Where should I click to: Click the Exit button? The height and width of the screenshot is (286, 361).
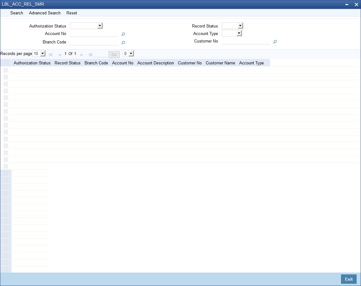pos(349,279)
